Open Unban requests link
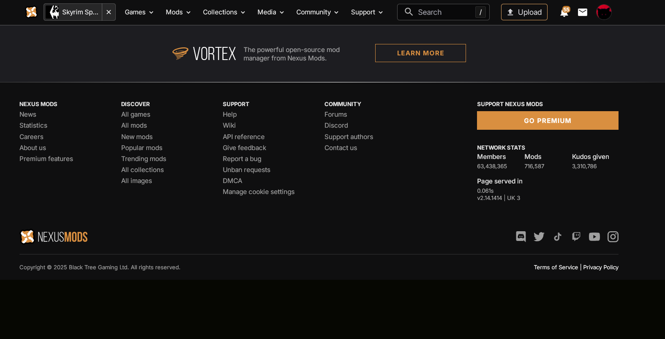 tap(247, 170)
